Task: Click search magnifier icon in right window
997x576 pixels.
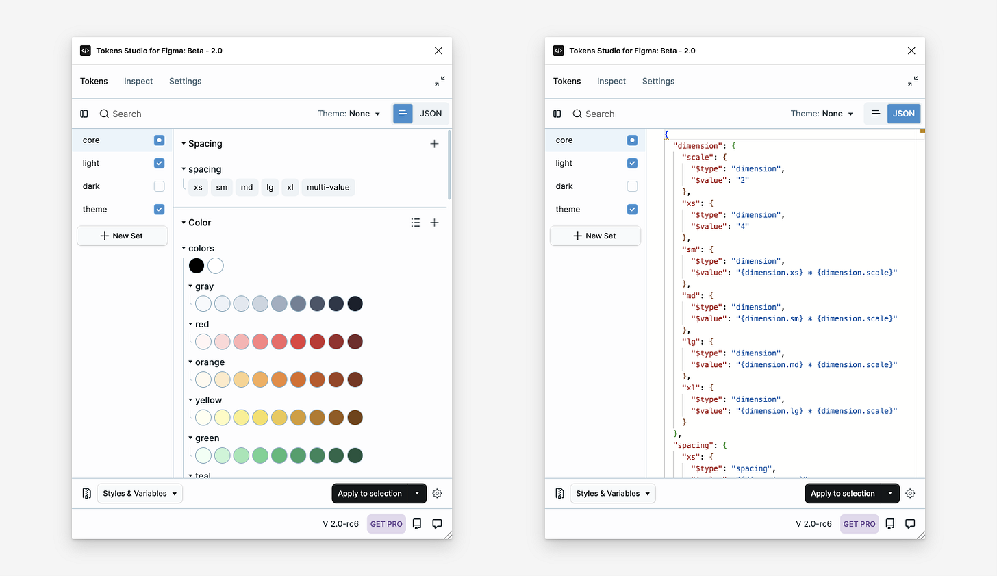Action: (577, 114)
